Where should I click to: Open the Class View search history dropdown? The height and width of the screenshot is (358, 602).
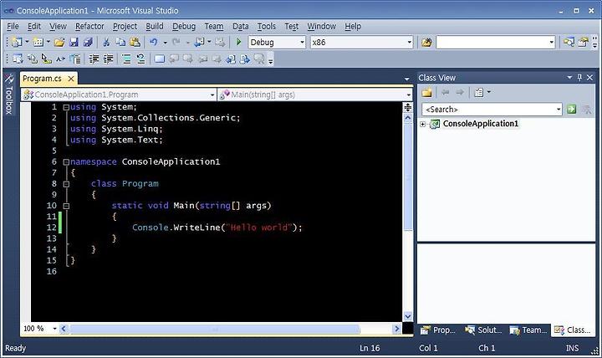[559, 110]
